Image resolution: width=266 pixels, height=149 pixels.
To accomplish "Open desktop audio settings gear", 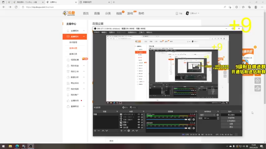I will [194, 128].
